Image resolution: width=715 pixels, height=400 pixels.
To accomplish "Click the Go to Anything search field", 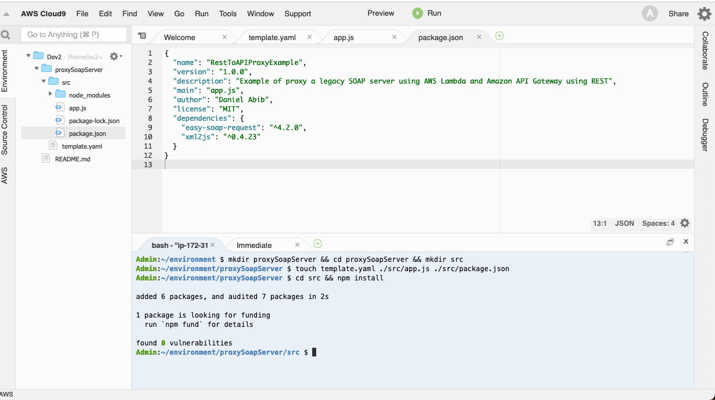I will 74,35.
